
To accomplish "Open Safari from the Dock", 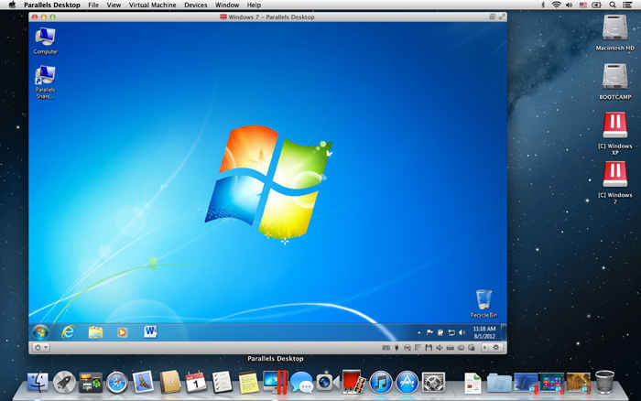I will click(x=117, y=383).
